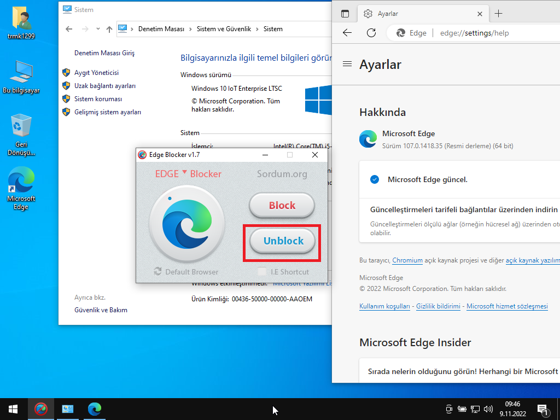
Task: Click Sürüm 107.0.1418.35 version text
Action: pyautogui.click(x=448, y=146)
